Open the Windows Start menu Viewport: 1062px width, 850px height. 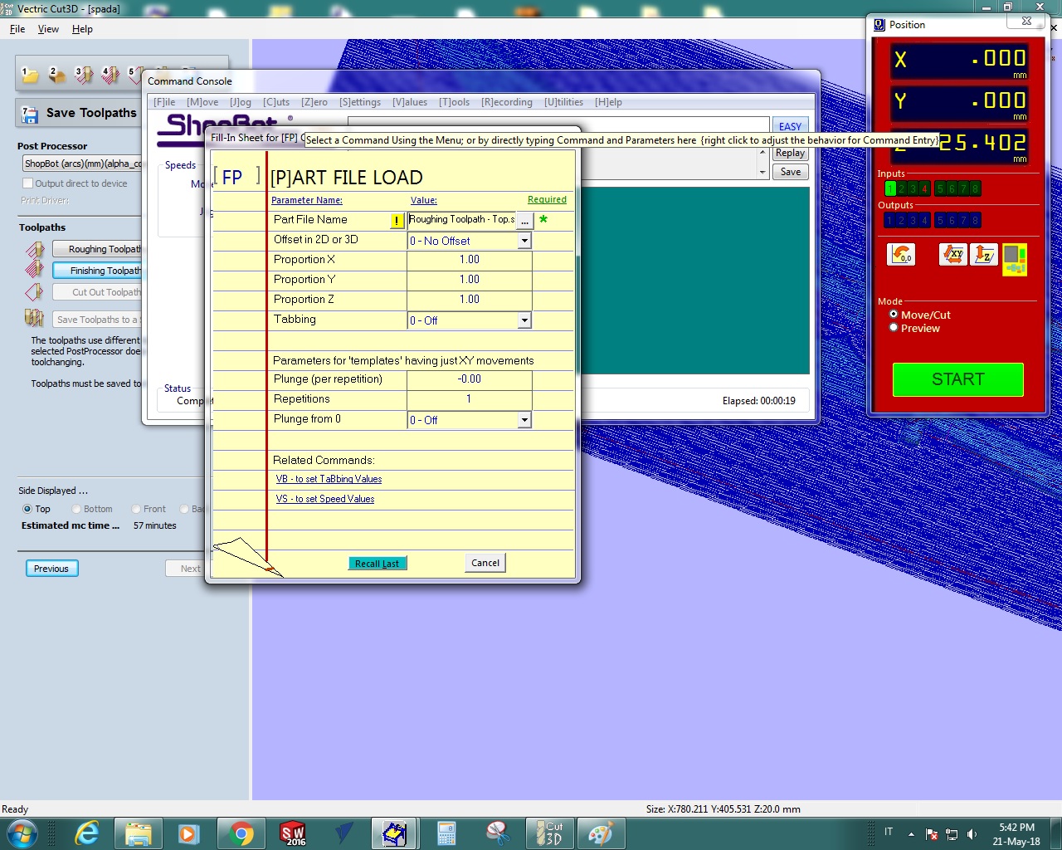22,833
